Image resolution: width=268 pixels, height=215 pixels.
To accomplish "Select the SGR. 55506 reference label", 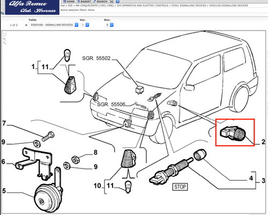I will coord(111,104).
